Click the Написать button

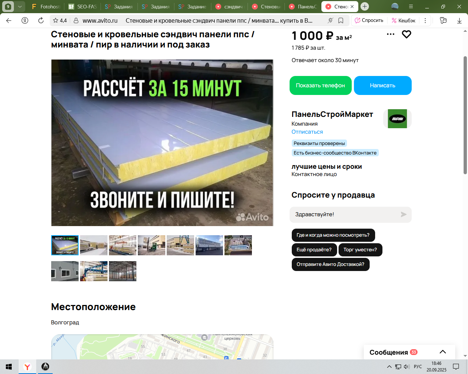[382, 85]
